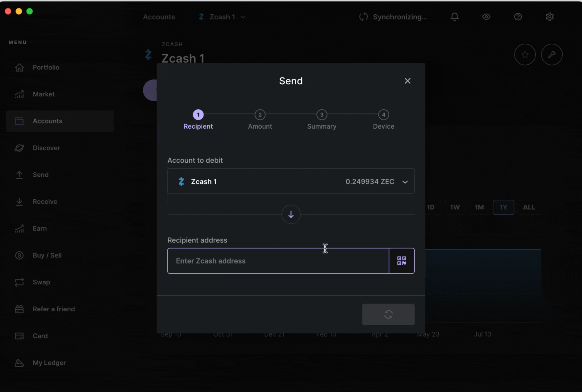Select the 1Y chart range
The image size is (582, 392).
point(503,207)
